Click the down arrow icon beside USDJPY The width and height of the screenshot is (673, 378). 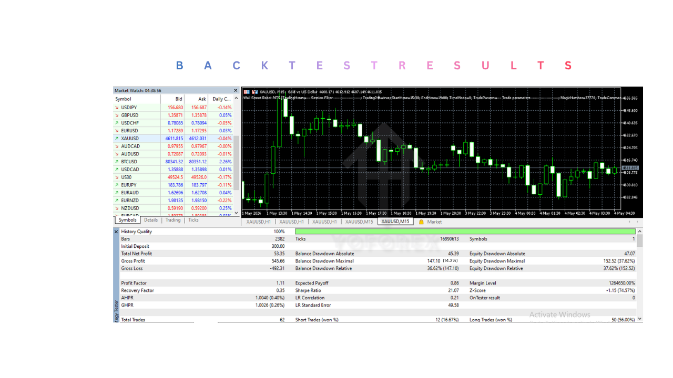coord(117,108)
